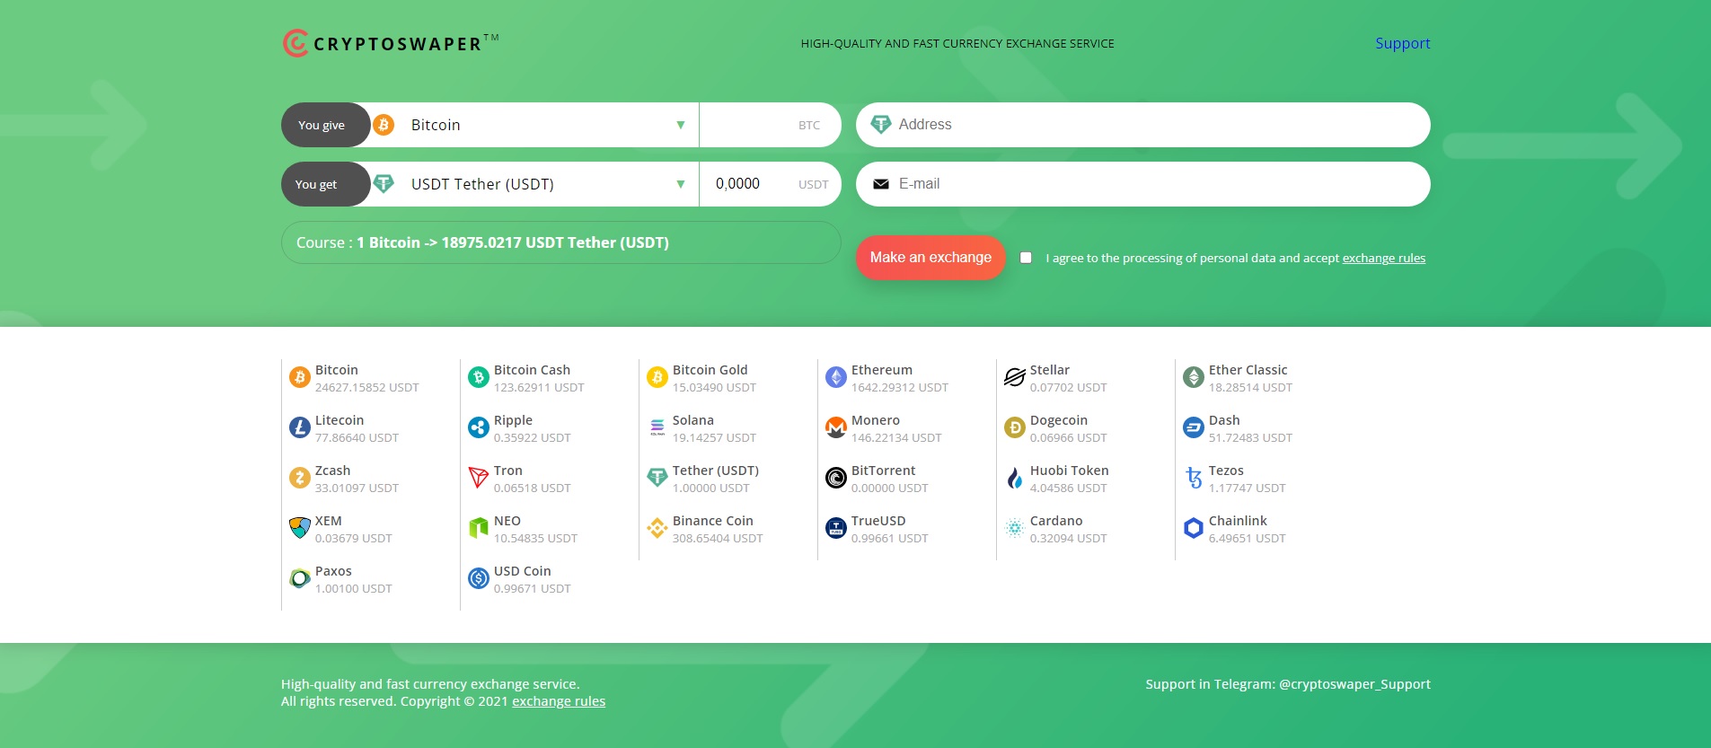Click the Ripple icon
The height and width of the screenshot is (748, 1711).
click(x=479, y=427)
